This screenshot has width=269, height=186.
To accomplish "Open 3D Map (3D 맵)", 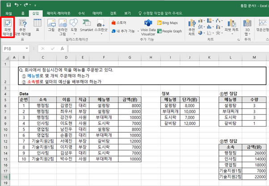I will [x=247, y=27].
